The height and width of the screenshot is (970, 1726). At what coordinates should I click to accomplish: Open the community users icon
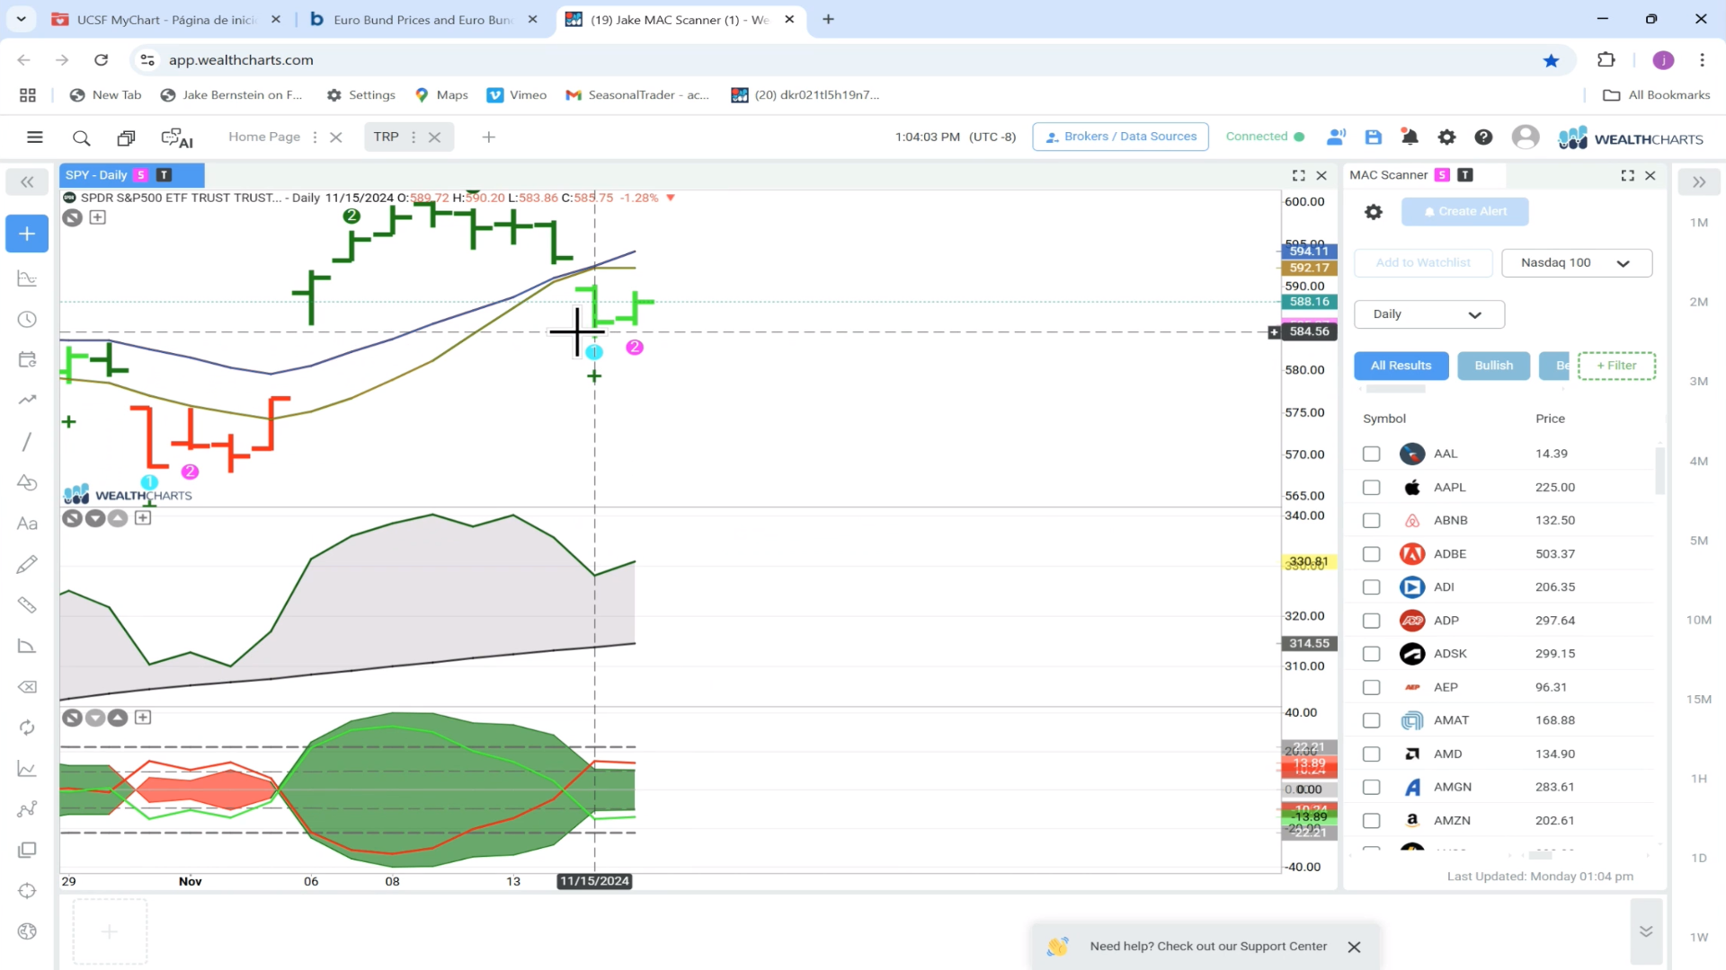1336,137
